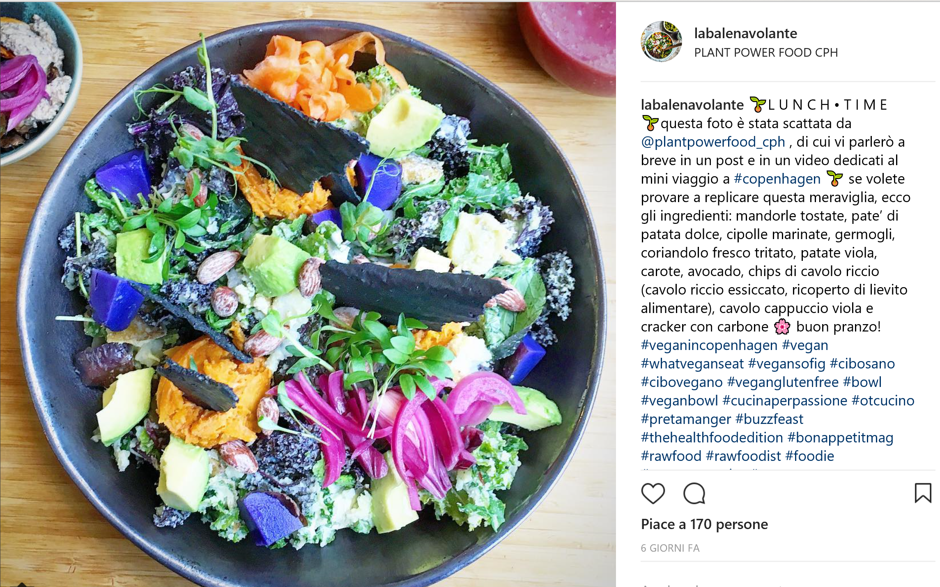Screen dimensions: 940x587
Task: View the 'Piace a 170 persone' likes list
Action: [x=704, y=524]
